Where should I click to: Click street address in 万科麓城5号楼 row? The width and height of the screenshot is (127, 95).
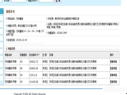(x=73, y=62)
